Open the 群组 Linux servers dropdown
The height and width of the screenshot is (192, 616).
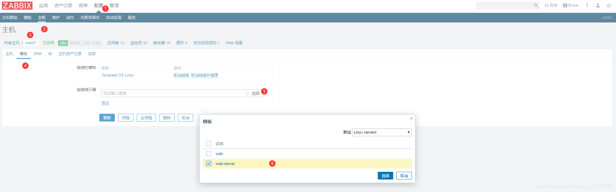(382, 132)
